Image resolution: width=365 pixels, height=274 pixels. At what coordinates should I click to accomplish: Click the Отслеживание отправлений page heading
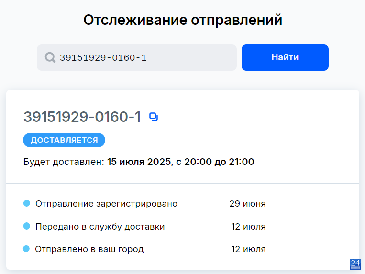point(183,20)
